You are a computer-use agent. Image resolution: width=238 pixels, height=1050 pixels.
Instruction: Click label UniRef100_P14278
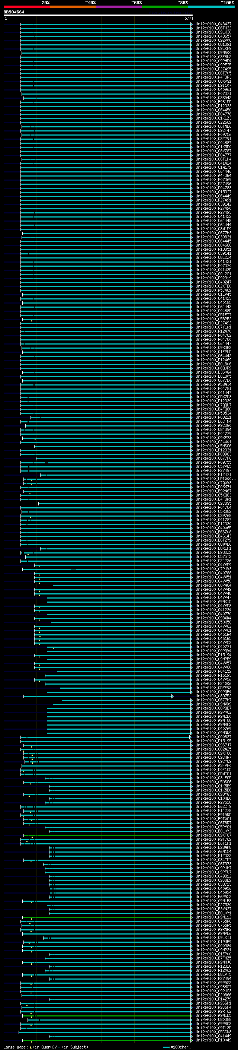213,811
